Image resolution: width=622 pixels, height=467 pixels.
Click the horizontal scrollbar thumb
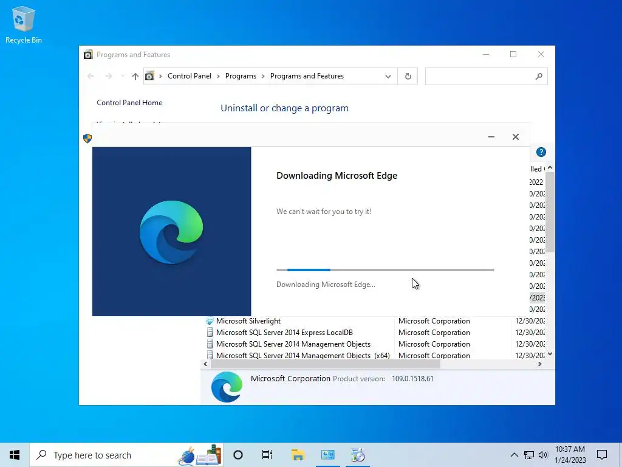click(x=326, y=364)
